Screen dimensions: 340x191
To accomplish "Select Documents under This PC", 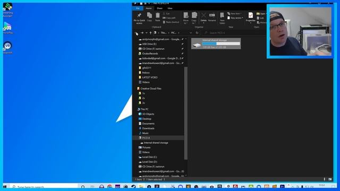I will click(148, 124).
